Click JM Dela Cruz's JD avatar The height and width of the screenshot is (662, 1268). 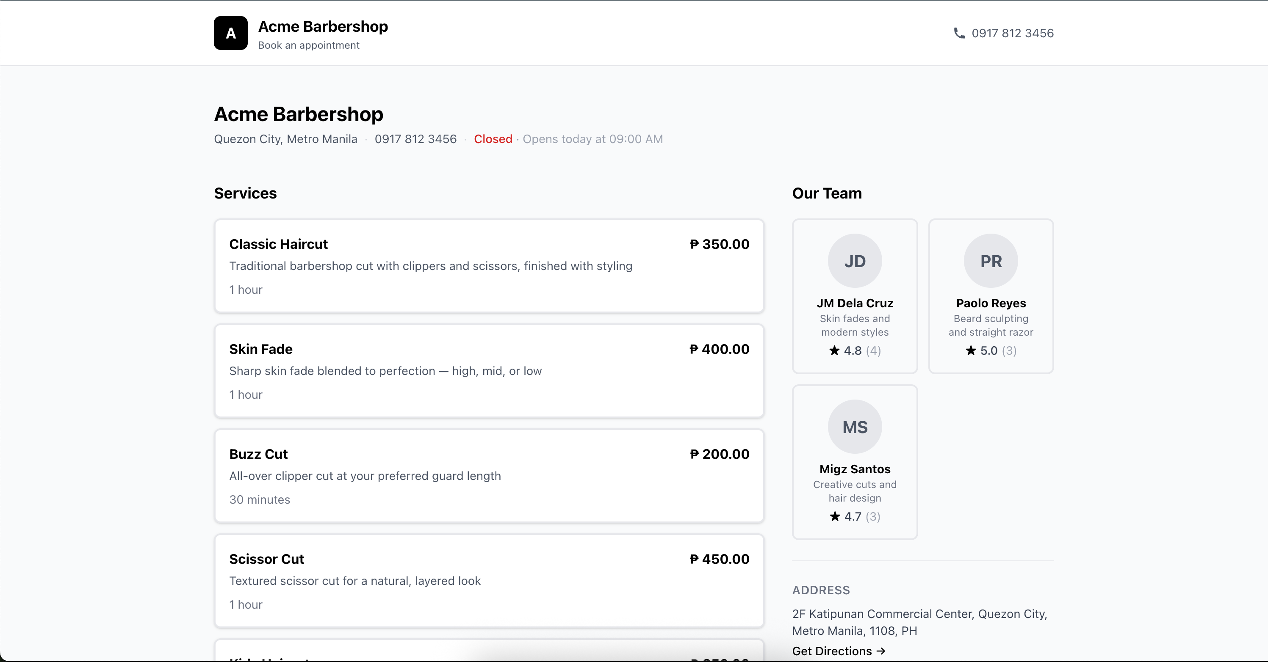pyautogui.click(x=854, y=260)
